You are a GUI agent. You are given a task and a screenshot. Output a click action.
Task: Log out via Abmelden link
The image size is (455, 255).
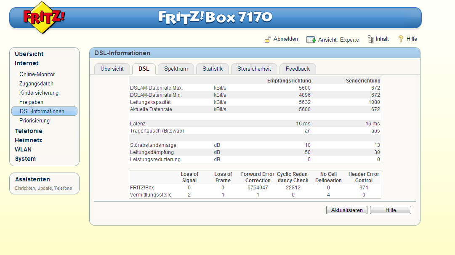pyautogui.click(x=285, y=39)
